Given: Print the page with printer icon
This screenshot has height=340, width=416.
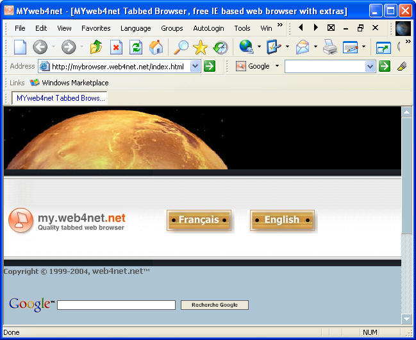Looking at the screenshot, I should point(329,47).
